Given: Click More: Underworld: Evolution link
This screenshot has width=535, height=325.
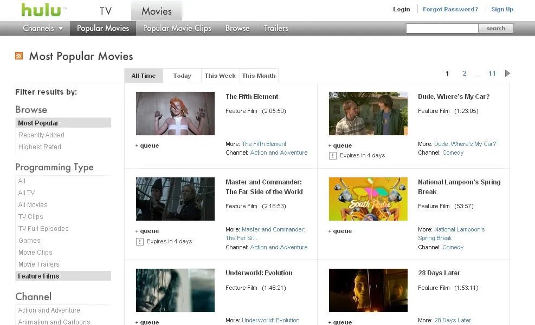Looking at the screenshot, I should (270, 320).
